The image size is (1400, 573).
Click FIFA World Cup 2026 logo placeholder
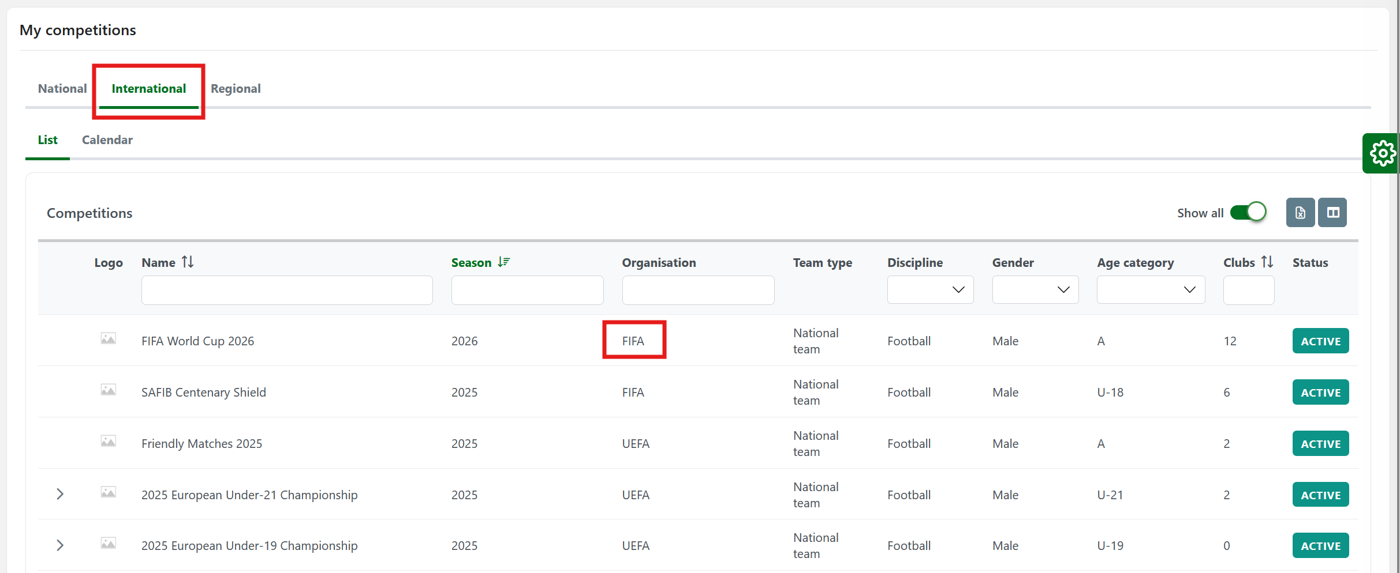108,339
